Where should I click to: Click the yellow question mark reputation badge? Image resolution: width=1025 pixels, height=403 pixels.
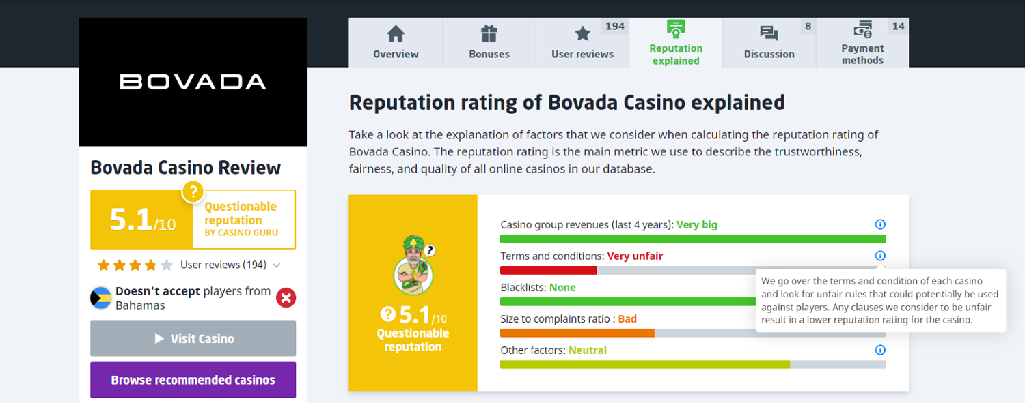click(193, 192)
